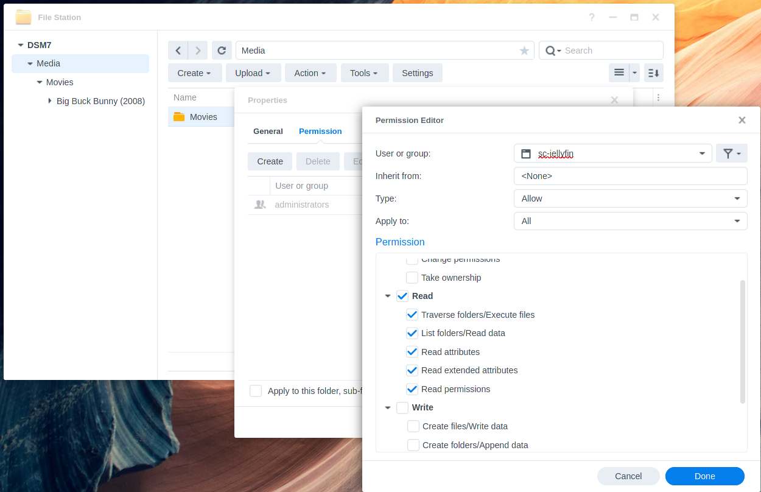Click the search magnifier icon

tap(551, 50)
